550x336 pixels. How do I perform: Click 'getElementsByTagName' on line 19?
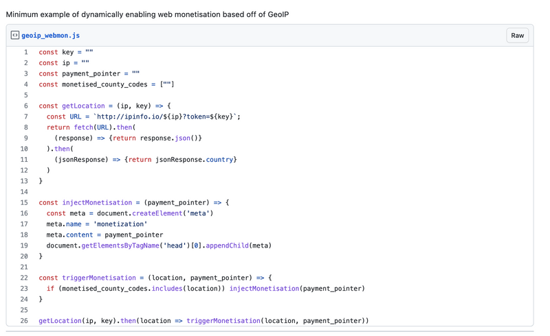120,245
